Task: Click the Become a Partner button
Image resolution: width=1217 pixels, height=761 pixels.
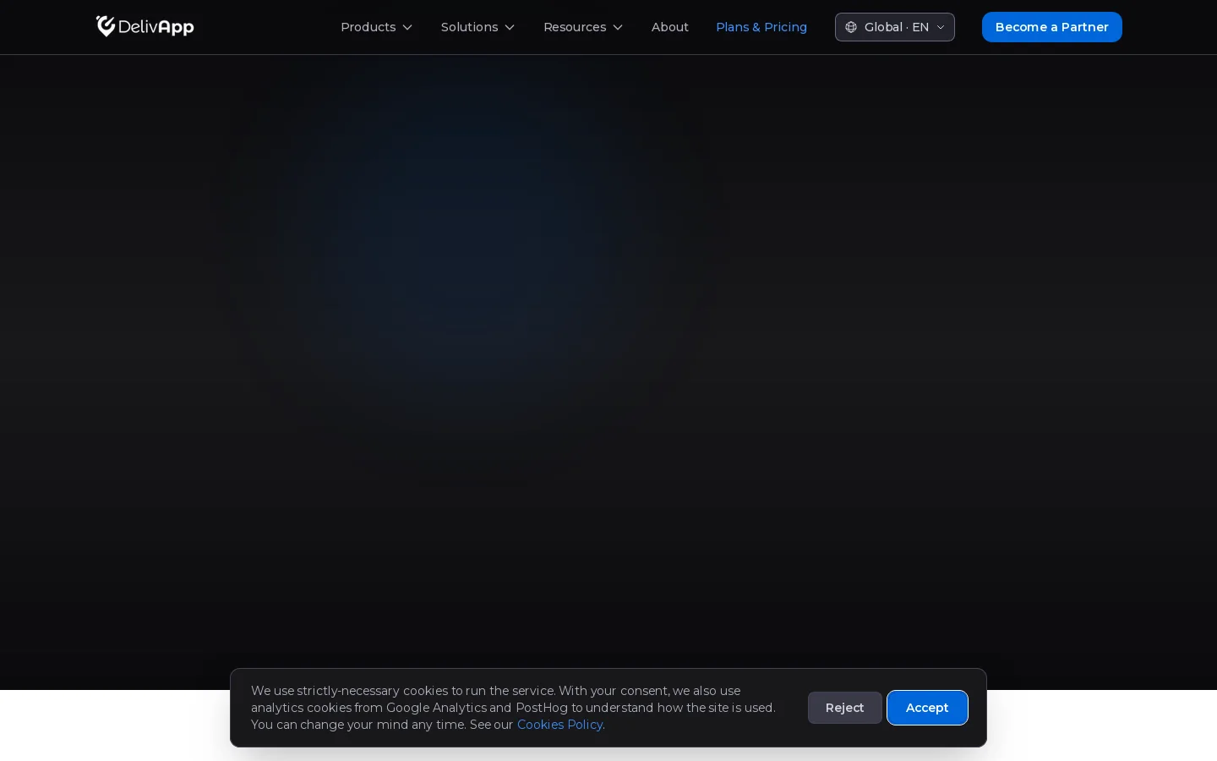Action: [1052, 27]
